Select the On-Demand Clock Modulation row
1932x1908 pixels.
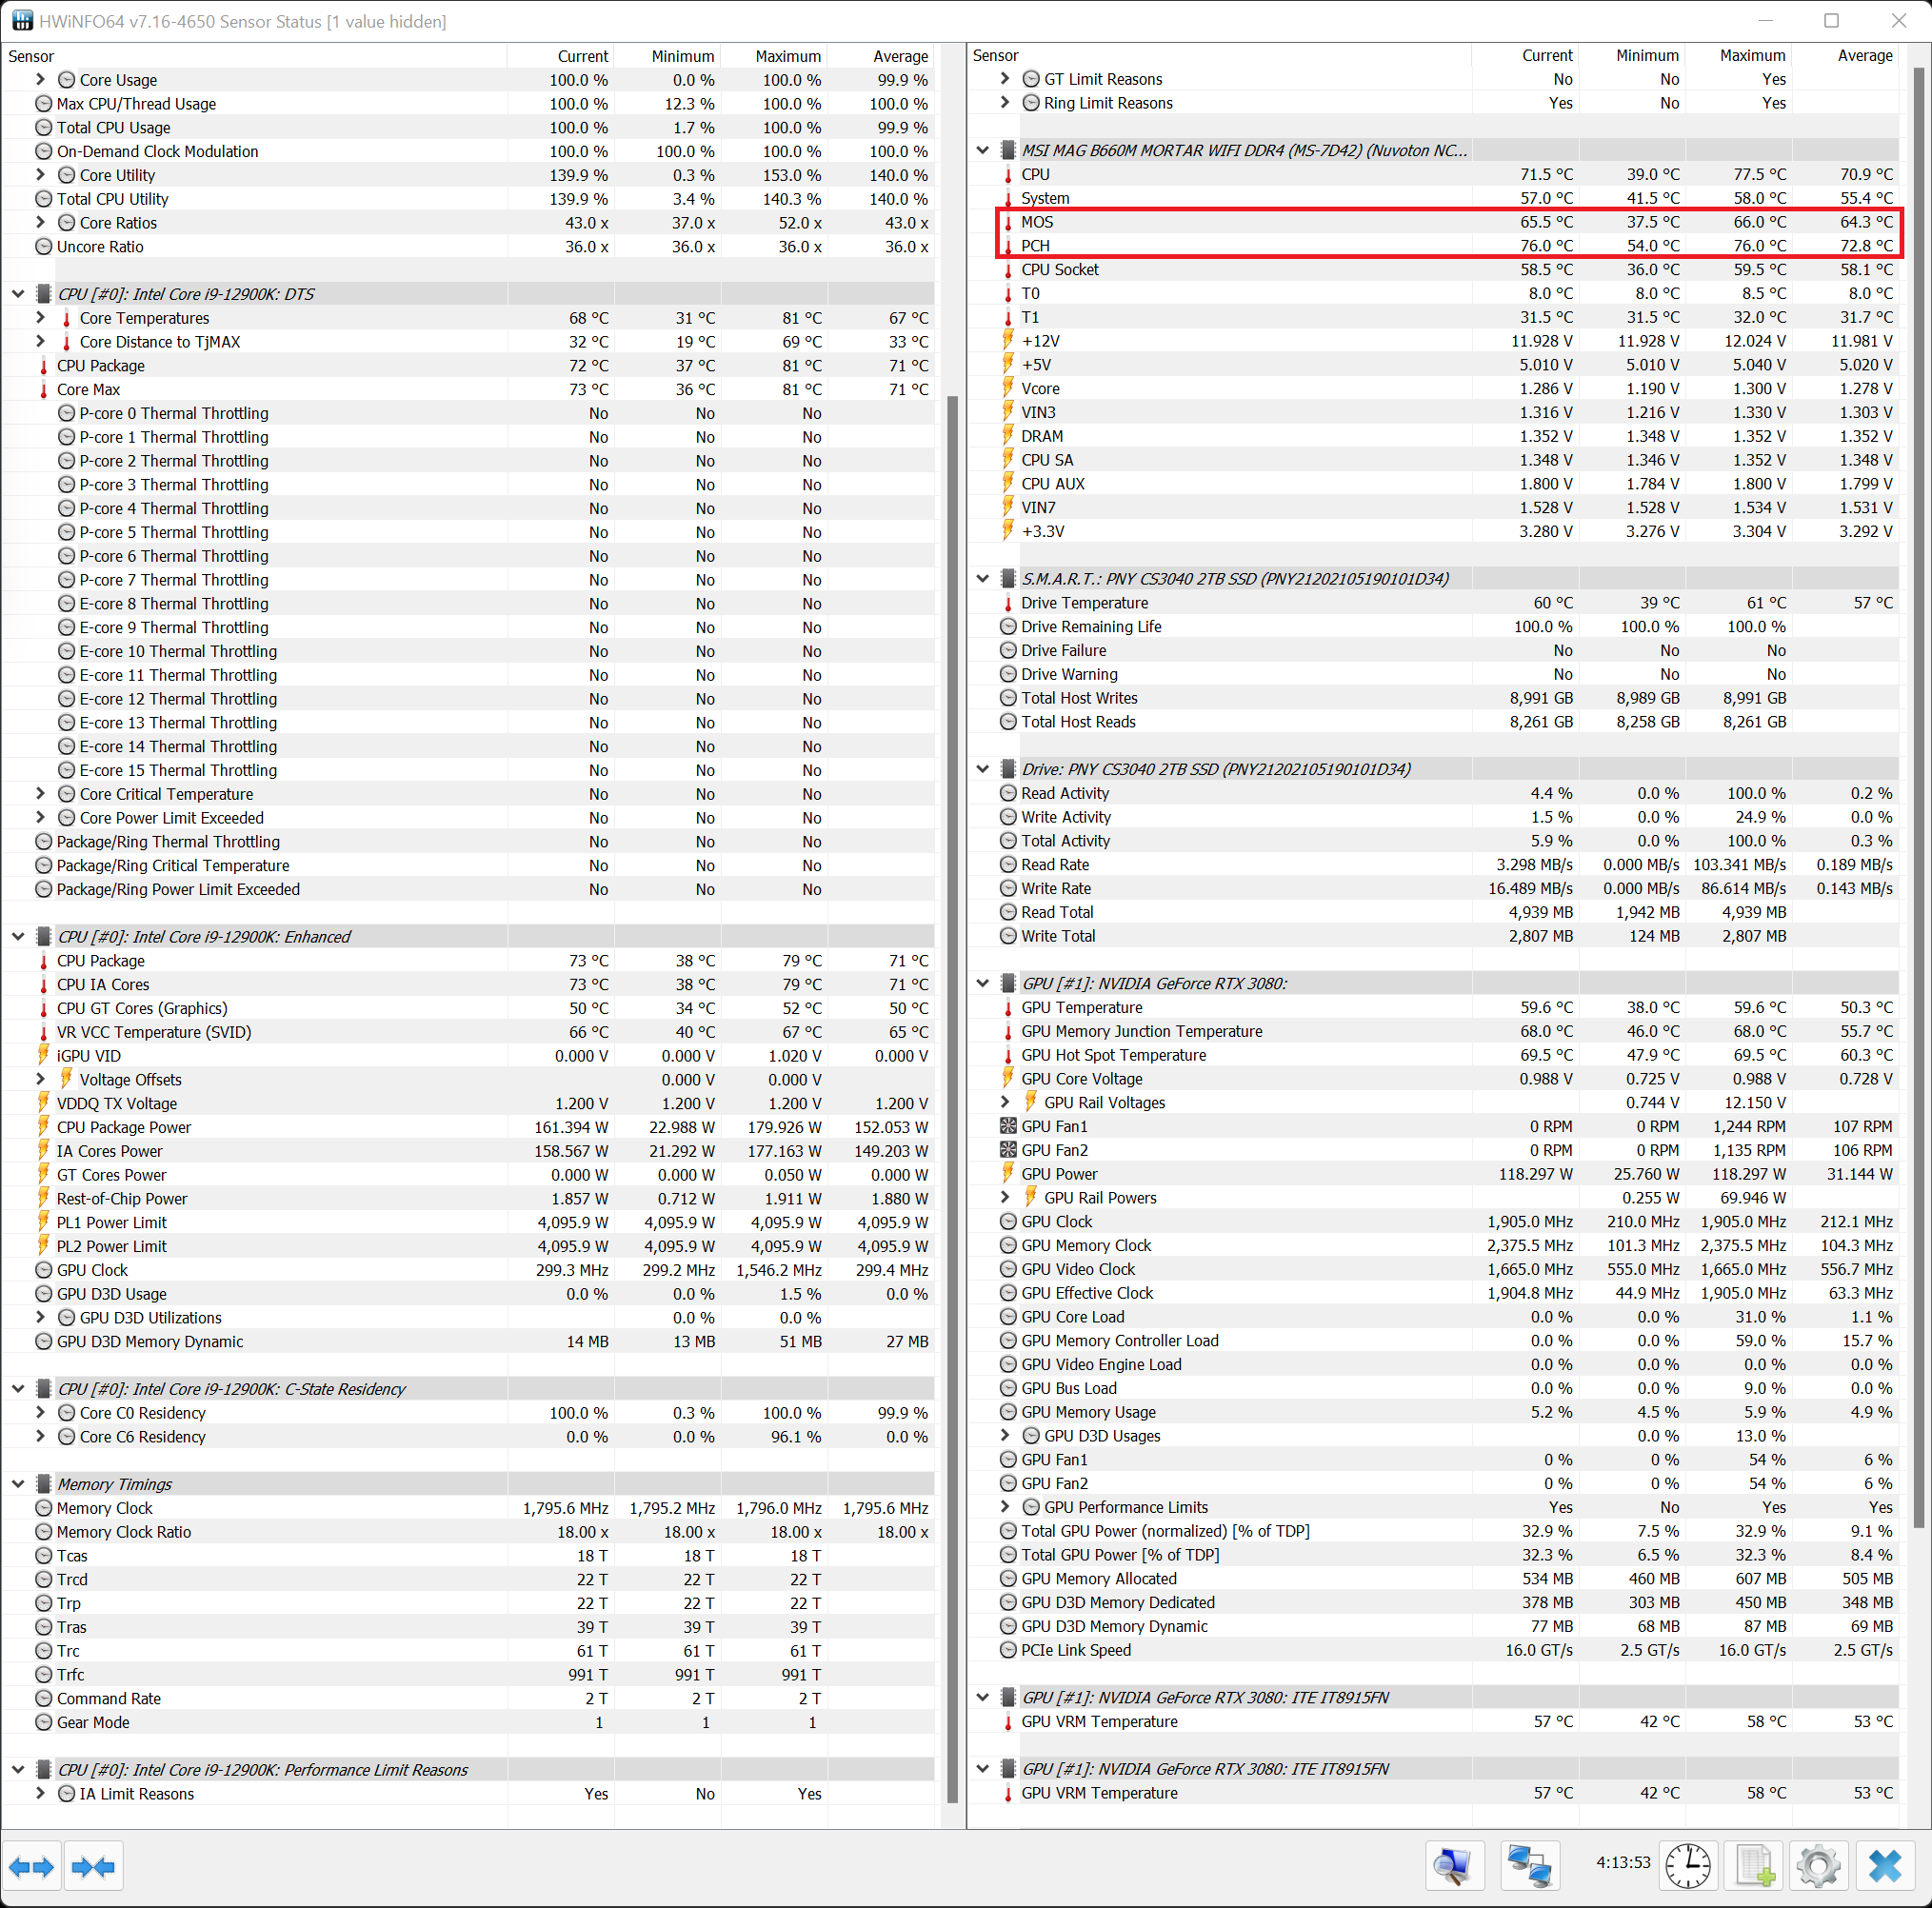(x=468, y=152)
